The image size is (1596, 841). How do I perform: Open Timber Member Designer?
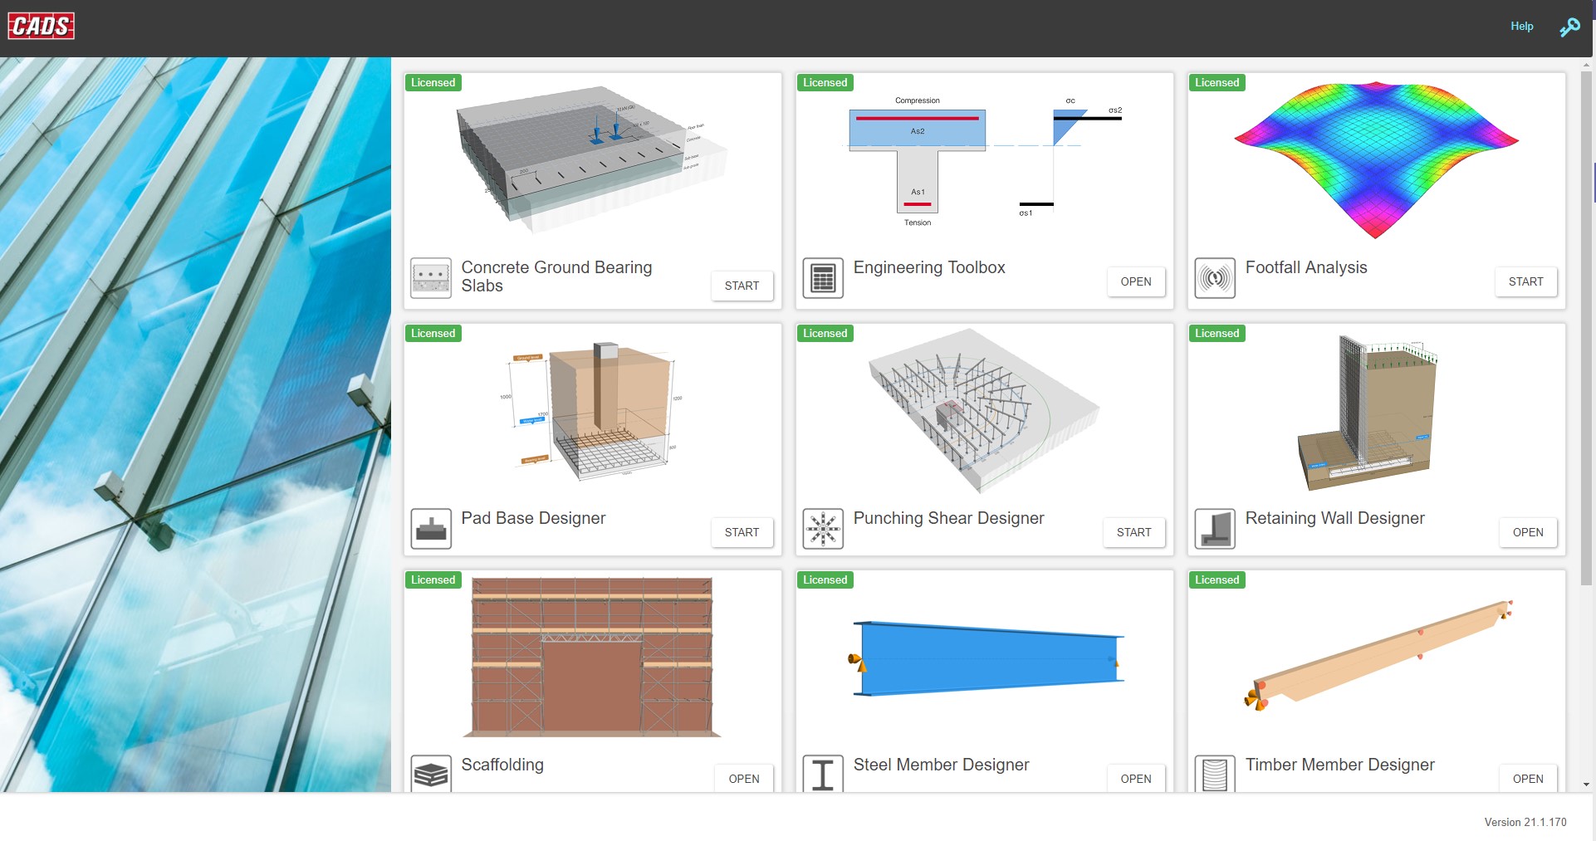coord(1527,778)
